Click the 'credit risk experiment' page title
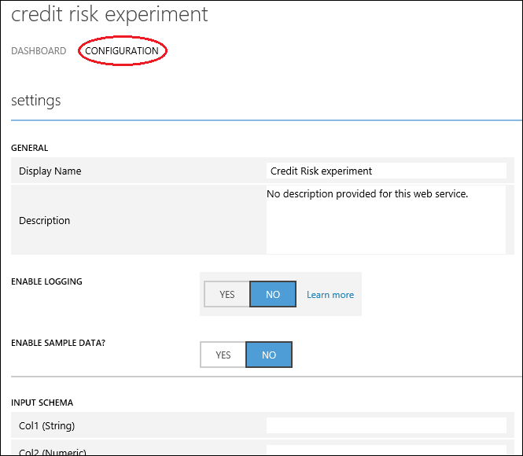 point(109,14)
